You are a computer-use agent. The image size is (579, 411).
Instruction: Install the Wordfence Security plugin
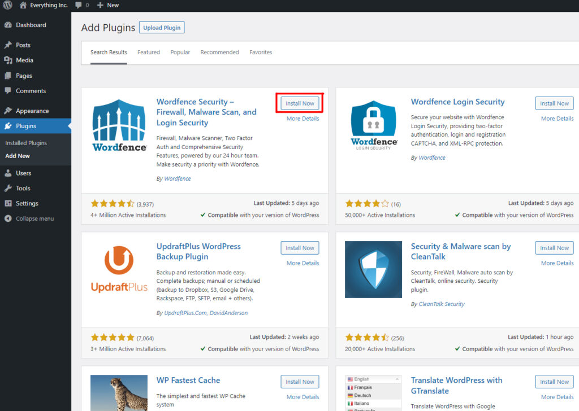300,104
